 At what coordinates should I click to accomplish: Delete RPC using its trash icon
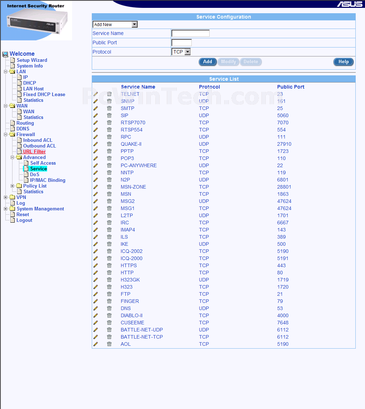click(x=109, y=137)
